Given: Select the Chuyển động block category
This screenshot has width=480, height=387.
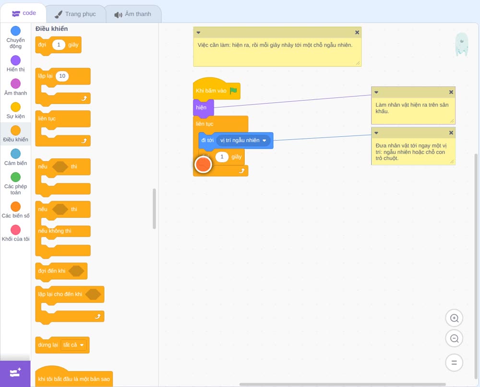Looking at the screenshot, I should (x=15, y=37).
